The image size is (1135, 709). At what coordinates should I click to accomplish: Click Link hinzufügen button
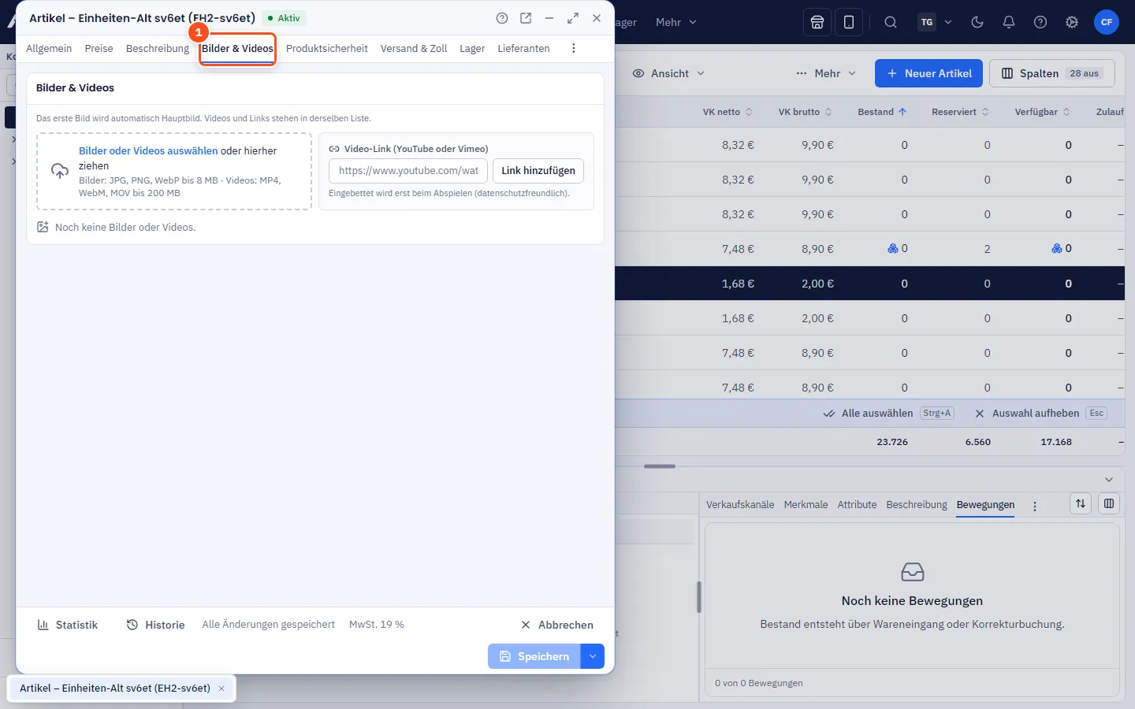(538, 171)
